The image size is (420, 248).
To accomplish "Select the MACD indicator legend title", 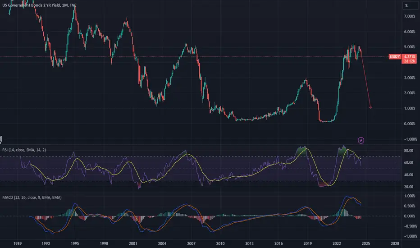I will pos(32,197).
